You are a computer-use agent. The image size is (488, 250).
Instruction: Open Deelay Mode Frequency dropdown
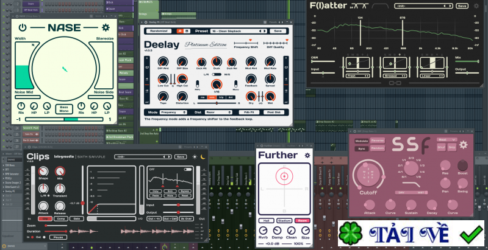coord(173,113)
